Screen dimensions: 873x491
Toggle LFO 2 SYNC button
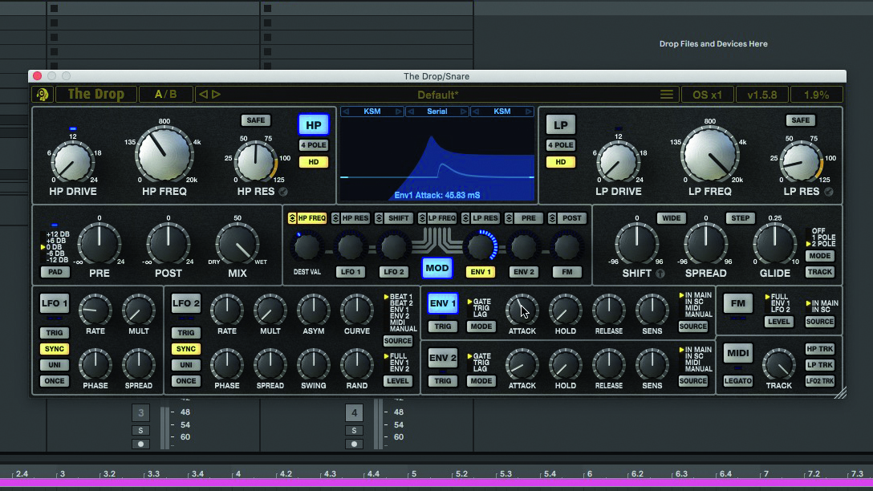click(x=185, y=349)
